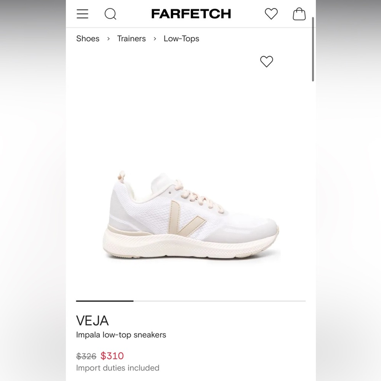Viewport: 381px width, 381px height.
Task: Click the chevron between Trainers and Low-Tops
Action: point(154,38)
